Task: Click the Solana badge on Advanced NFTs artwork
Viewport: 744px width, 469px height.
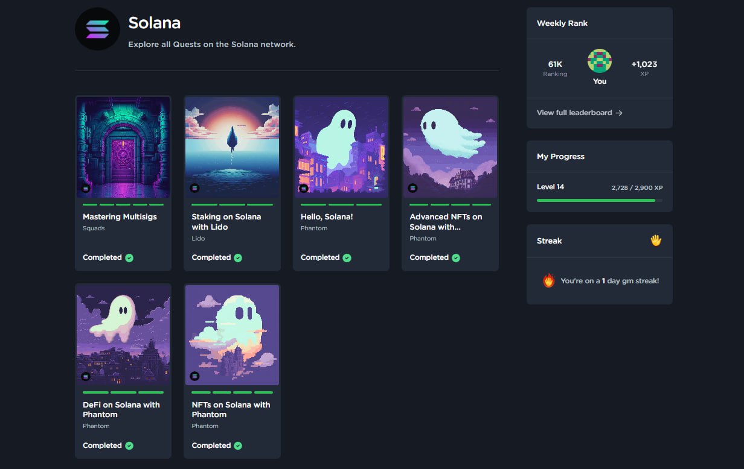Action: tap(412, 188)
